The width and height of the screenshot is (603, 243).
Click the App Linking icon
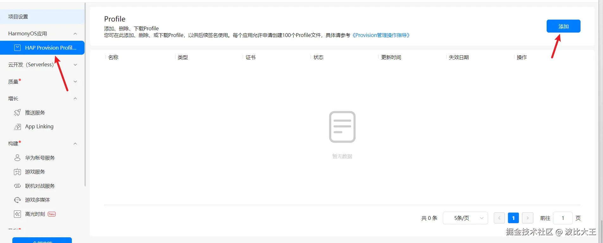17,126
